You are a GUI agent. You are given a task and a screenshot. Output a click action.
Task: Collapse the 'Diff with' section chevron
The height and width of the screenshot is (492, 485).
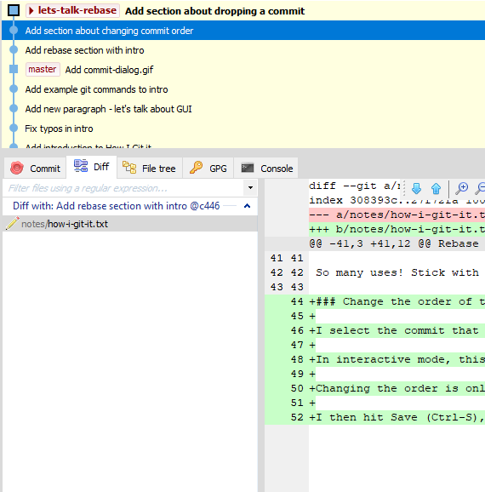248,206
